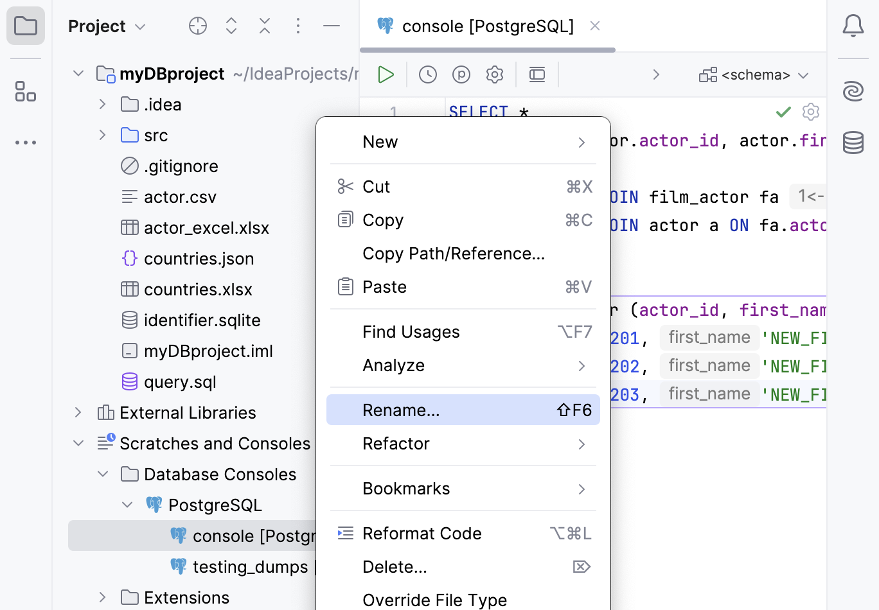Toggle query parameters with the P icon
Image resolution: width=879 pixels, height=610 pixels.
point(461,74)
